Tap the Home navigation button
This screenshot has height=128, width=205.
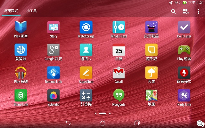pos(102,123)
